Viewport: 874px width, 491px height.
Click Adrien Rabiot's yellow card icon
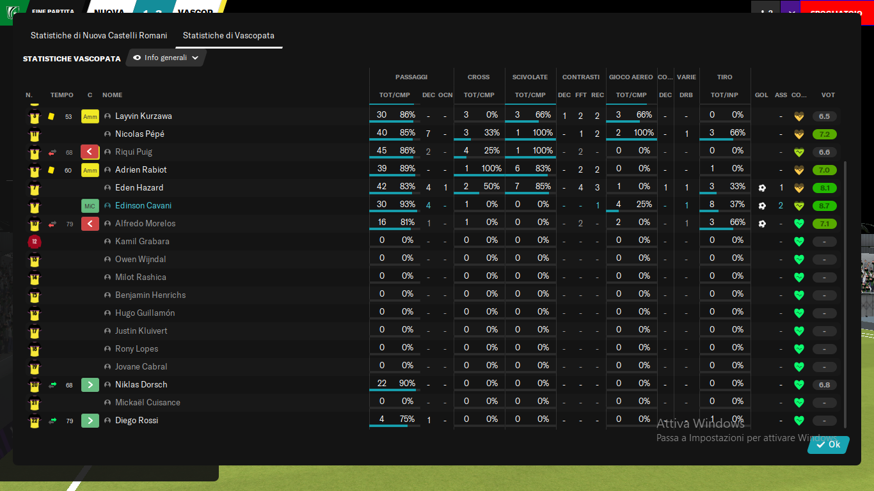pos(51,170)
